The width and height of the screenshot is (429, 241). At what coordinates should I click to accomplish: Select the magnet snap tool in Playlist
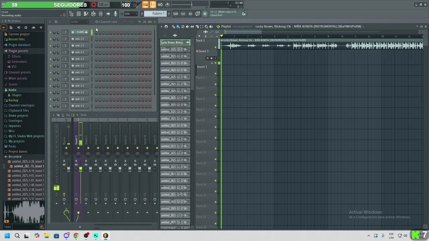(x=166, y=26)
